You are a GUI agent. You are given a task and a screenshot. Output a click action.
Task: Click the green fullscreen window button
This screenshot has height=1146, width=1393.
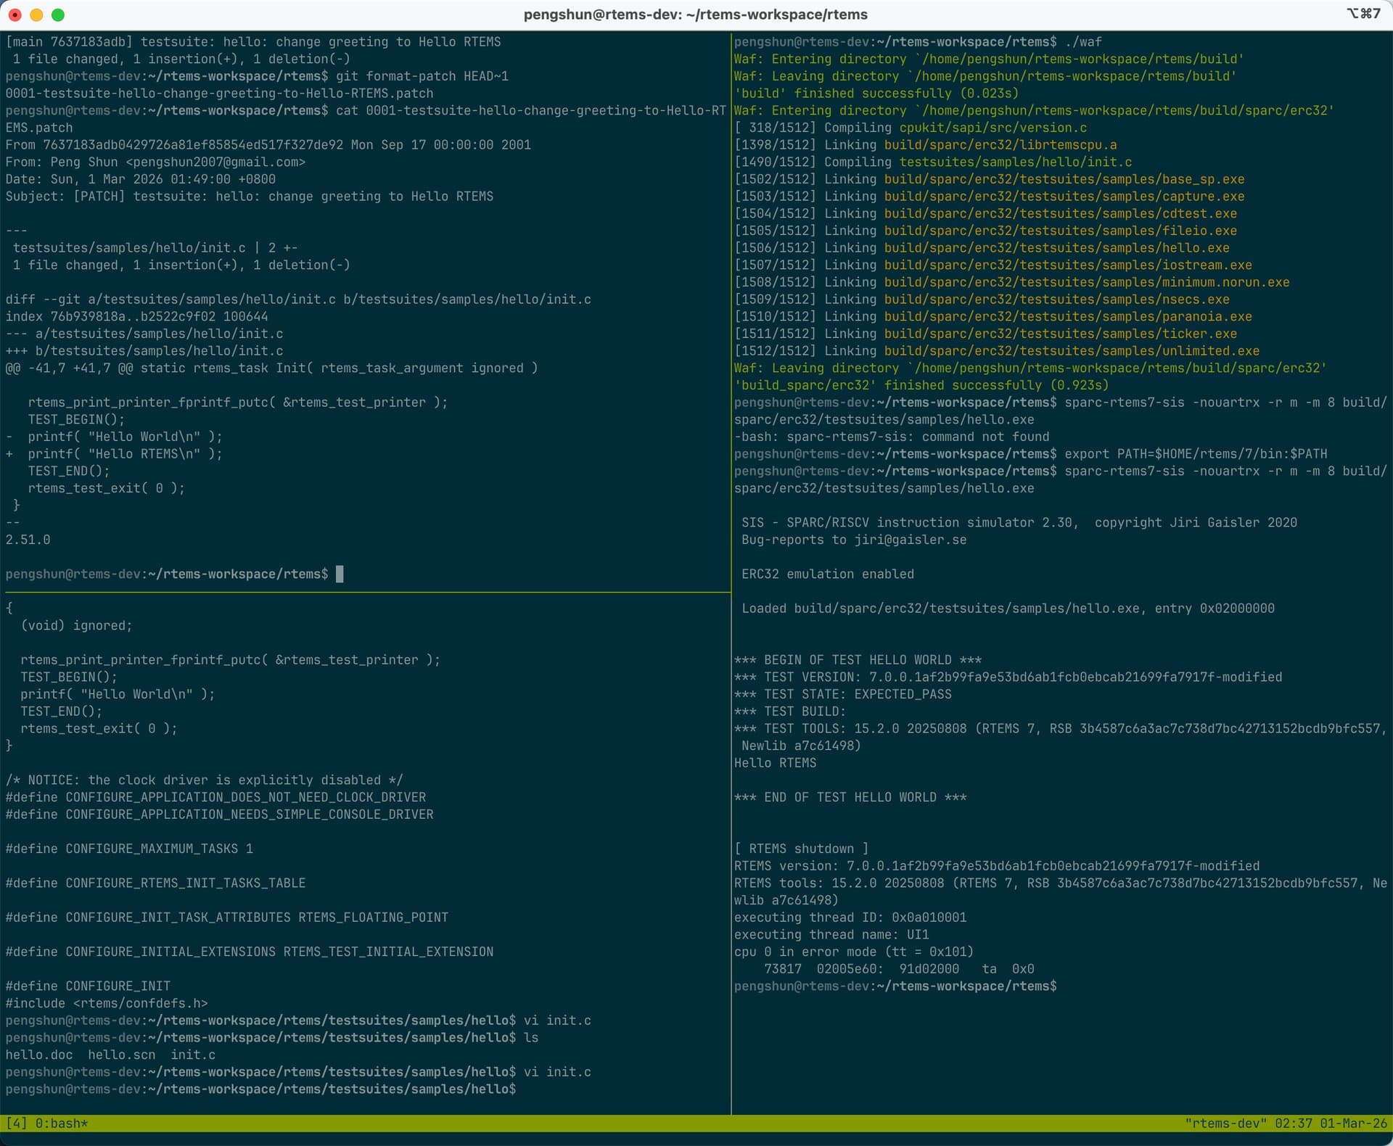(x=58, y=15)
